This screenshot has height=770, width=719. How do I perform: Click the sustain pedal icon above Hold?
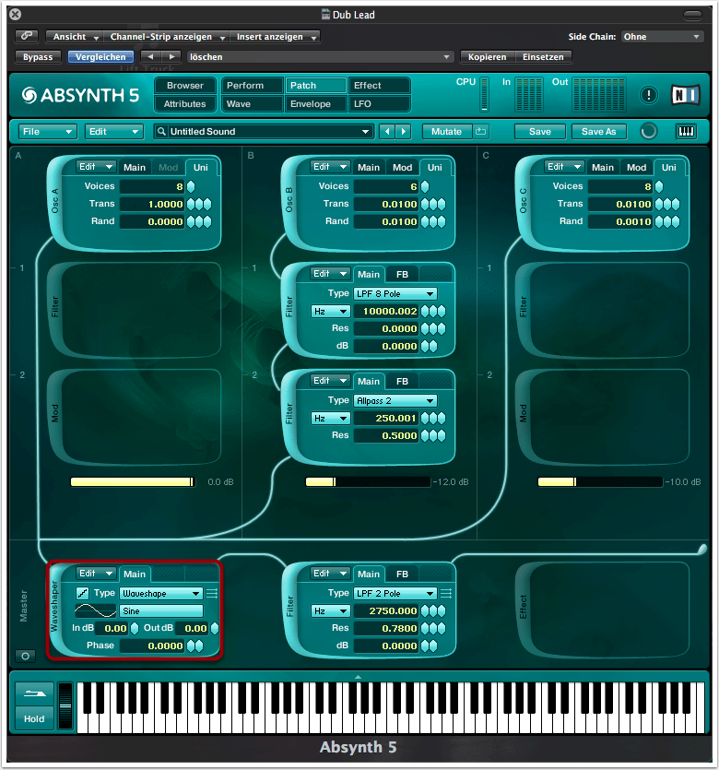(34, 693)
